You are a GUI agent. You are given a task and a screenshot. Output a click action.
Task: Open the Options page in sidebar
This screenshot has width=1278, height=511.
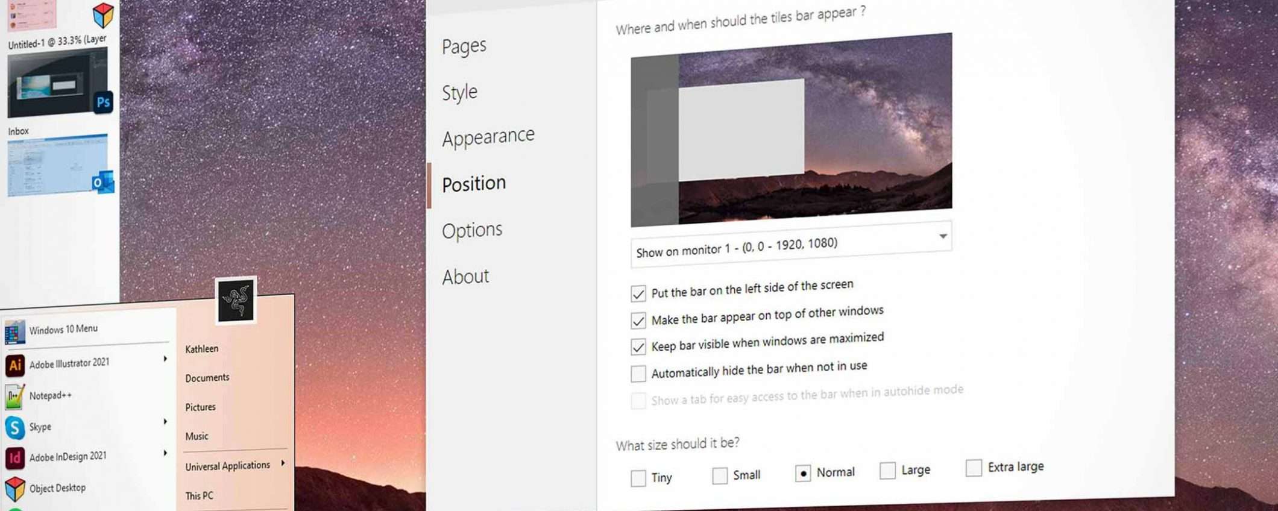tap(472, 230)
